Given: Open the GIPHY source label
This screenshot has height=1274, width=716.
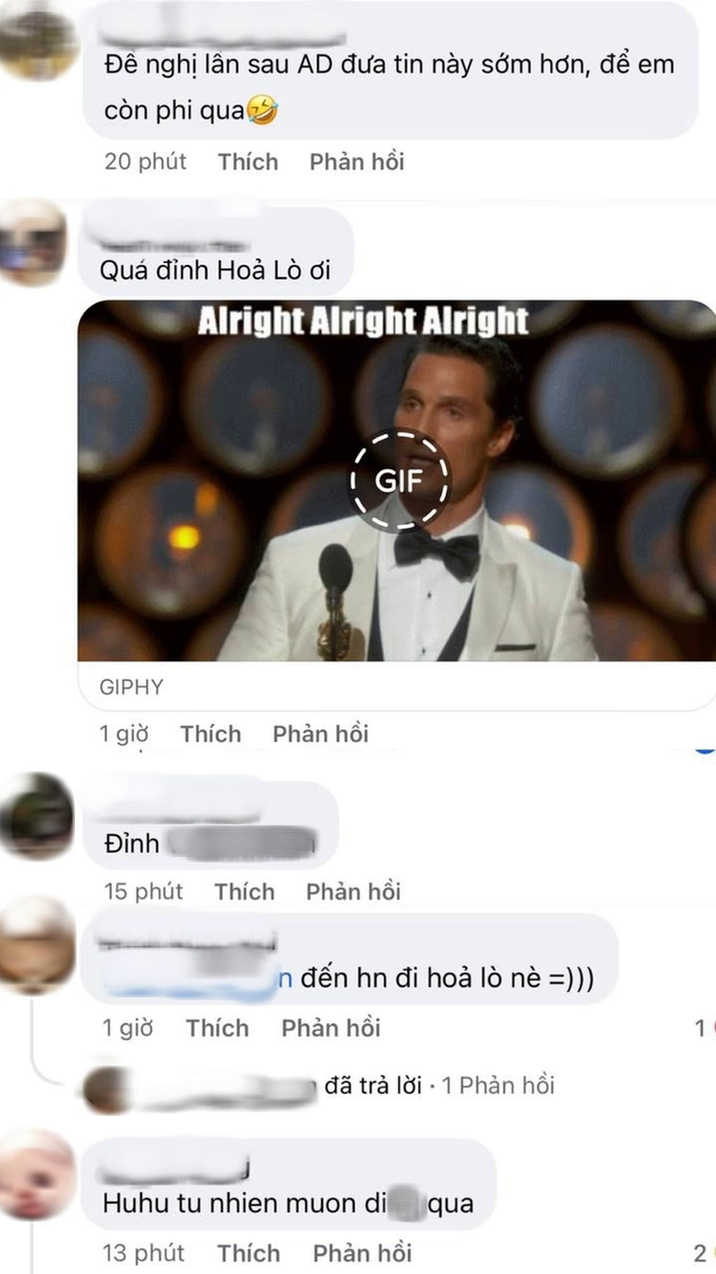Looking at the screenshot, I should [x=131, y=687].
